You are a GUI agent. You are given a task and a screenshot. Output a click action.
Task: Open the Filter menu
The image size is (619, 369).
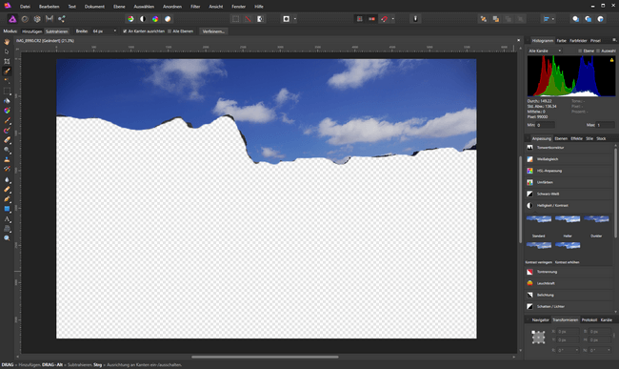(x=195, y=7)
